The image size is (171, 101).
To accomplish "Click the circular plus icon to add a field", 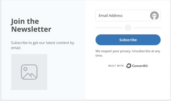I will pos(128,28).
